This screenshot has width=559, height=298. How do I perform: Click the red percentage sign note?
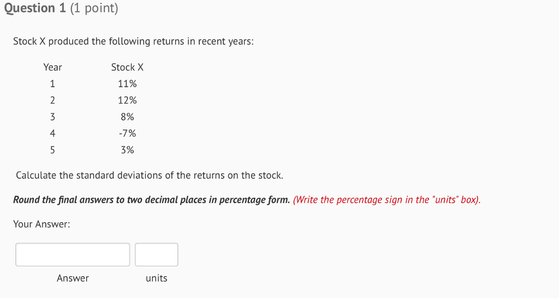pyautogui.click(x=387, y=200)
